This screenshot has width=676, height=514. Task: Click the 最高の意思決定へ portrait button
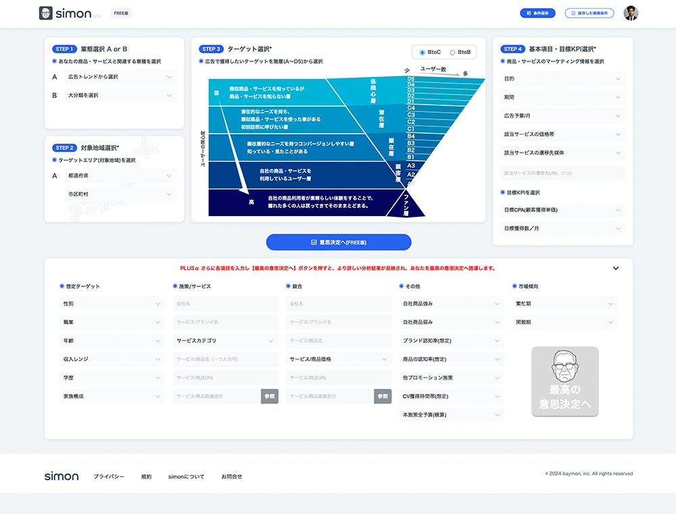click(x=564, y=382)
